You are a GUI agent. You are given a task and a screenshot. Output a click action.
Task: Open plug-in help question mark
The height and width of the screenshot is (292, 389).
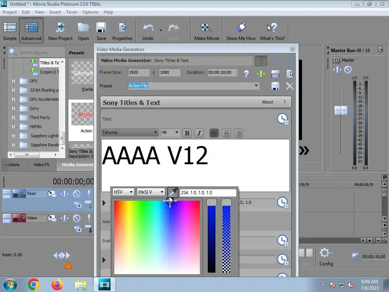pyautogui.click(x=246, y=73)
